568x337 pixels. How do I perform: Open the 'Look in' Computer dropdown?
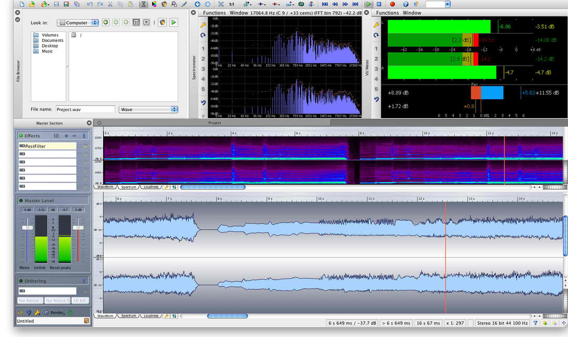point(78,23)
